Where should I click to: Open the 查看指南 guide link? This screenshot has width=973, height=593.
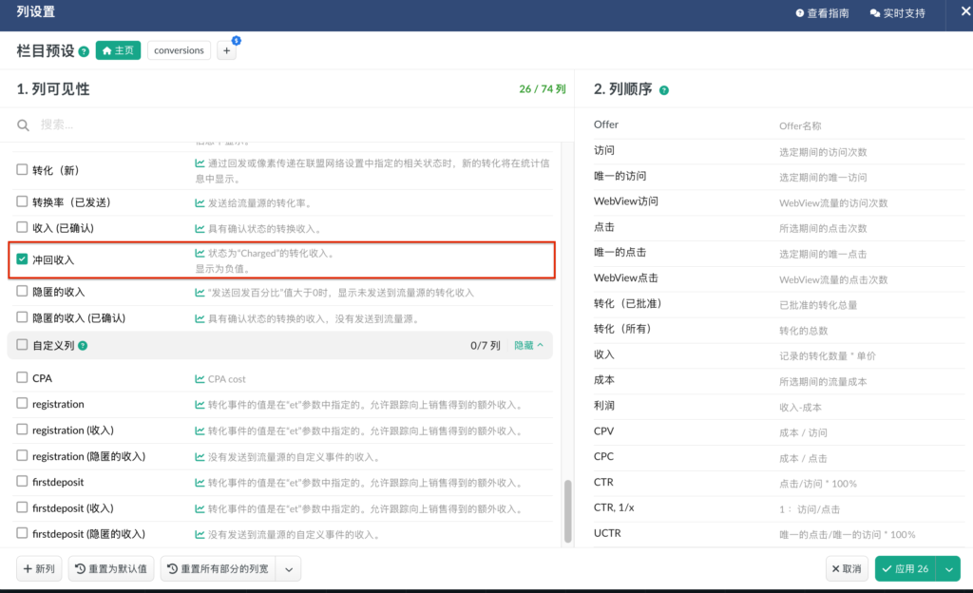coord(822,13)
